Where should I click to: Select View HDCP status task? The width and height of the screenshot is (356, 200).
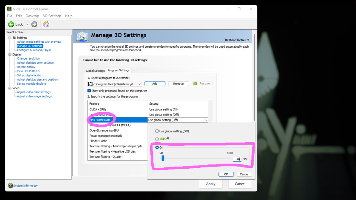pyautogui.click(x=28, y=71)
